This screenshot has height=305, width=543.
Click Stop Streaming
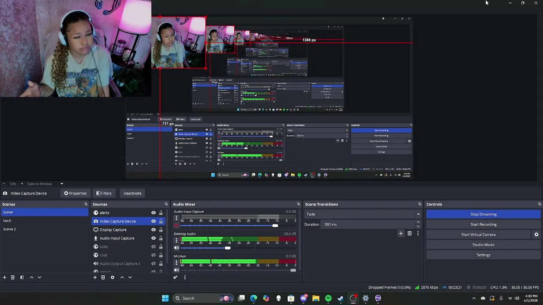coord(484,214)
